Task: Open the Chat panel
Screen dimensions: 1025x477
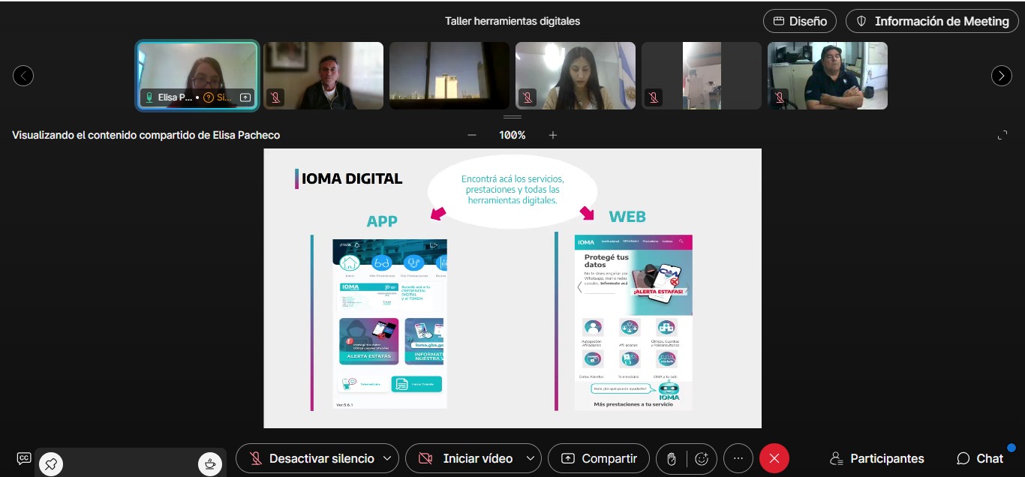Action: (980, 458)
